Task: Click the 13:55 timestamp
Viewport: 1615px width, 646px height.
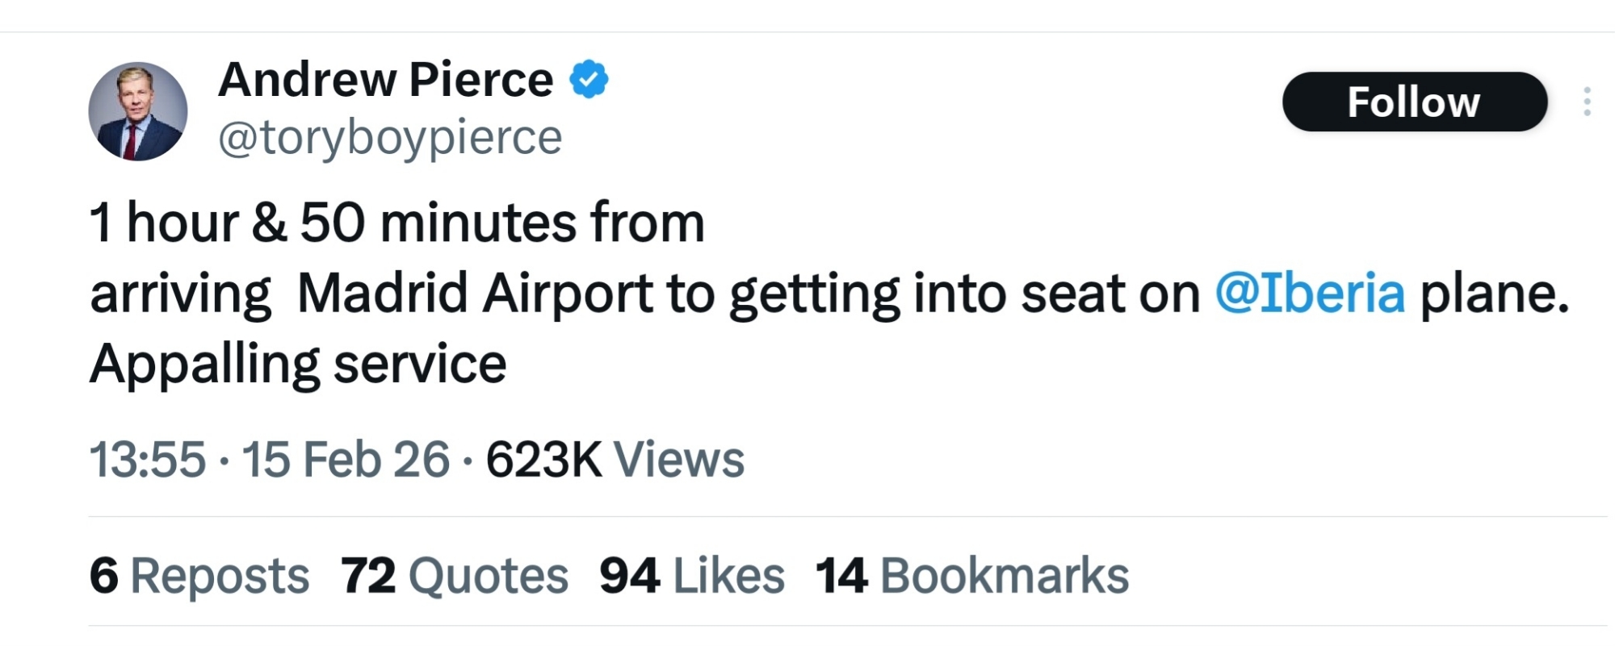Action: point(147,460)
